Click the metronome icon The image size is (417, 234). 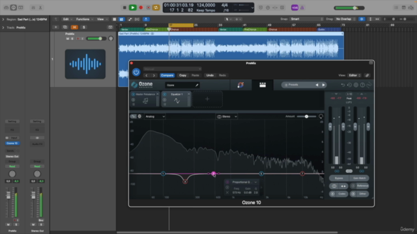coord(302,8)
